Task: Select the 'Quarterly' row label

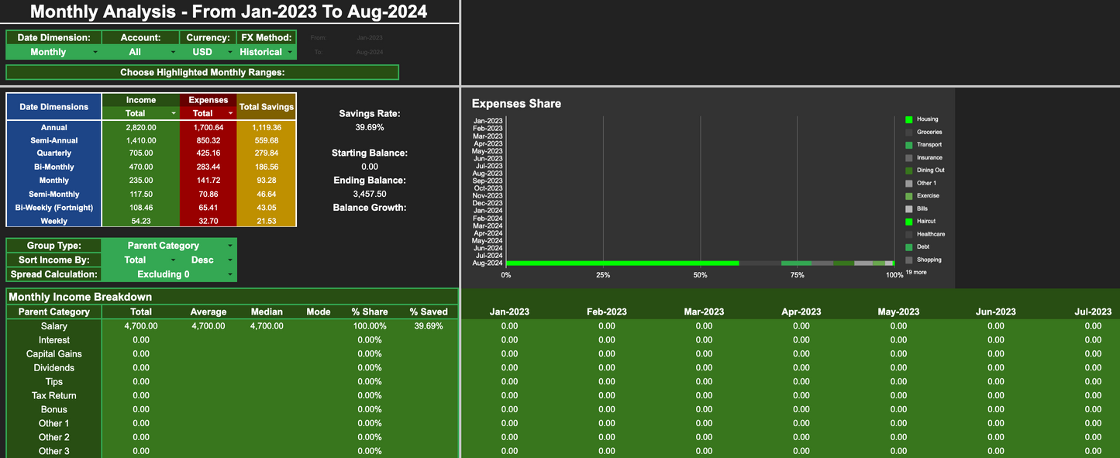Action: coord(54,153)
